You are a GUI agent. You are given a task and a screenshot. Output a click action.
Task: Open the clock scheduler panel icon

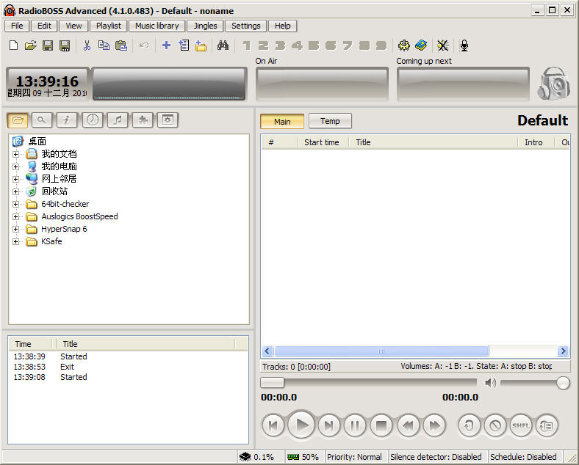(92, 120)
